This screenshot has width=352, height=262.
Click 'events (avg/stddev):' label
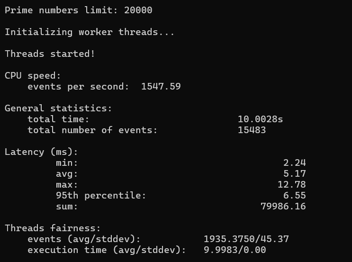coord(84,239)
